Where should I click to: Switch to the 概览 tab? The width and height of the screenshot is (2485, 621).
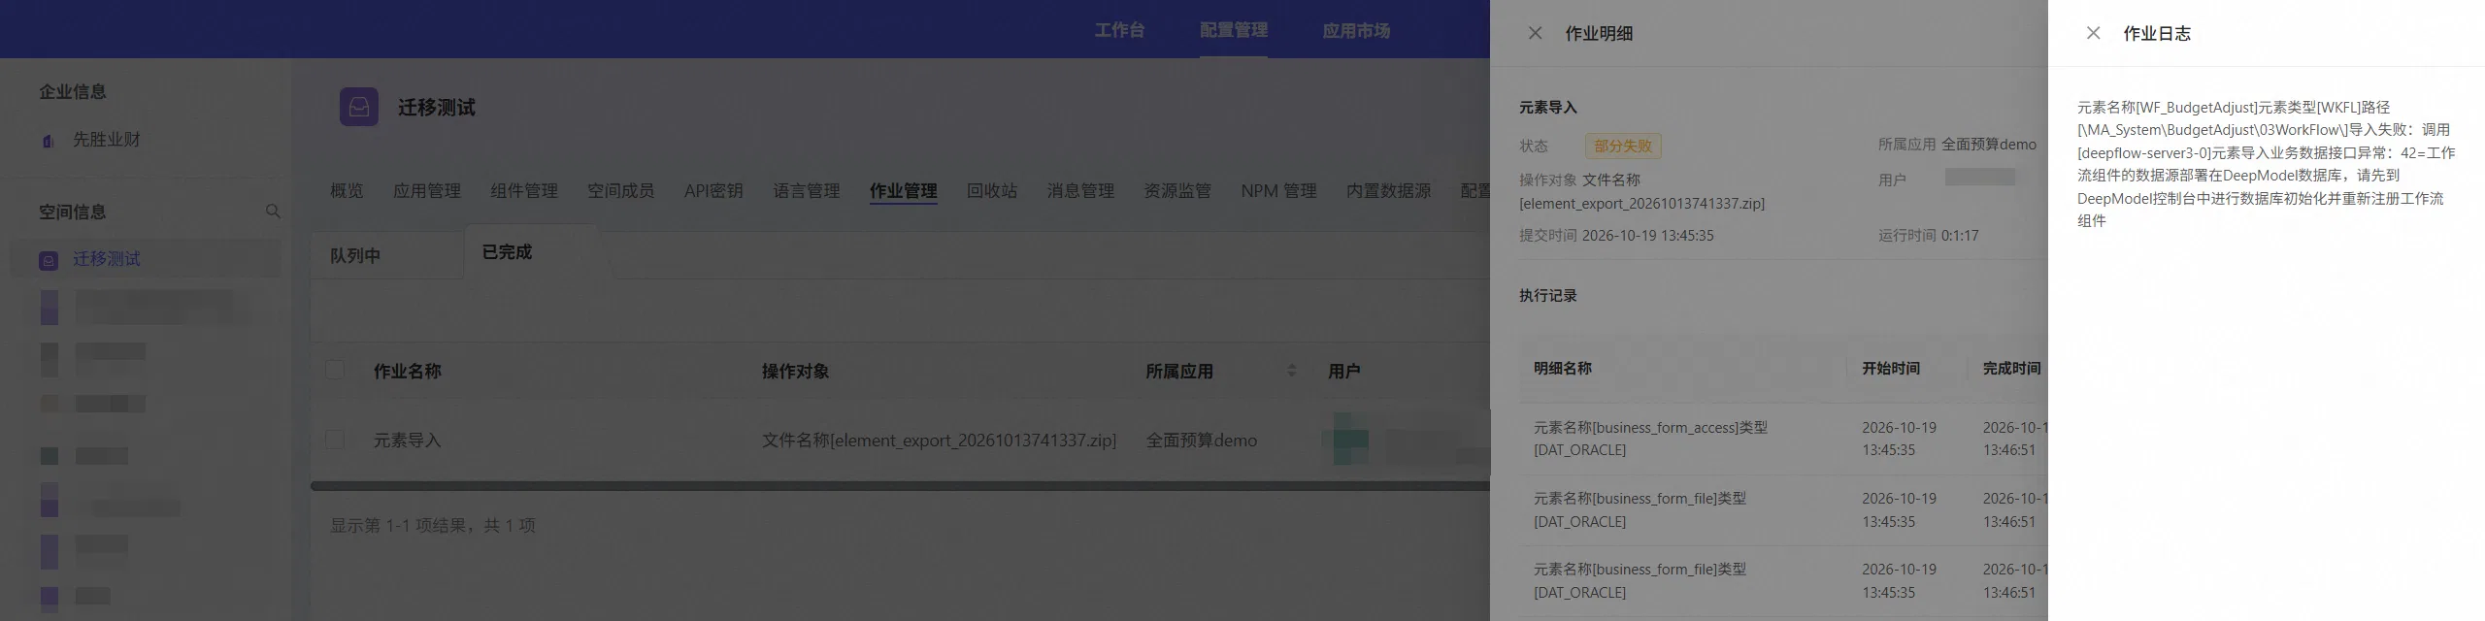tap(347, 191)
